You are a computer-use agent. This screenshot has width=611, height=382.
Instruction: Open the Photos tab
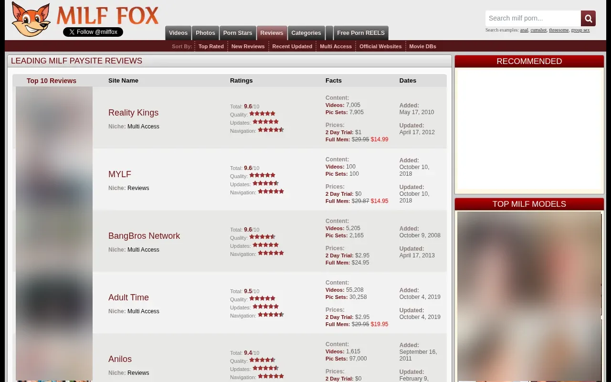pos(205,33)
